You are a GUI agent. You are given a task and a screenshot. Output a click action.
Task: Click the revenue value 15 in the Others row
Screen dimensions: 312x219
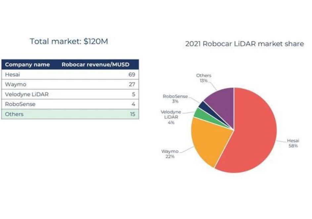click(133, 114)
